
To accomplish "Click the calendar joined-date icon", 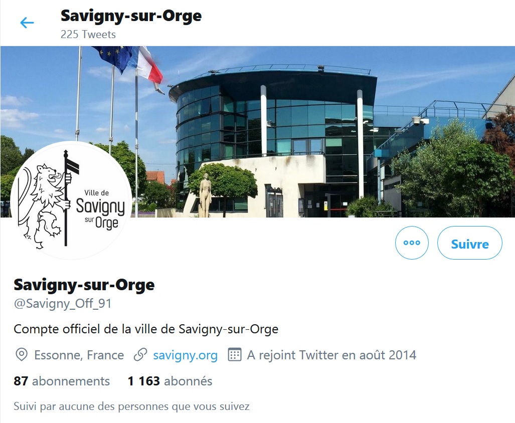I will [x=235, y=355].
